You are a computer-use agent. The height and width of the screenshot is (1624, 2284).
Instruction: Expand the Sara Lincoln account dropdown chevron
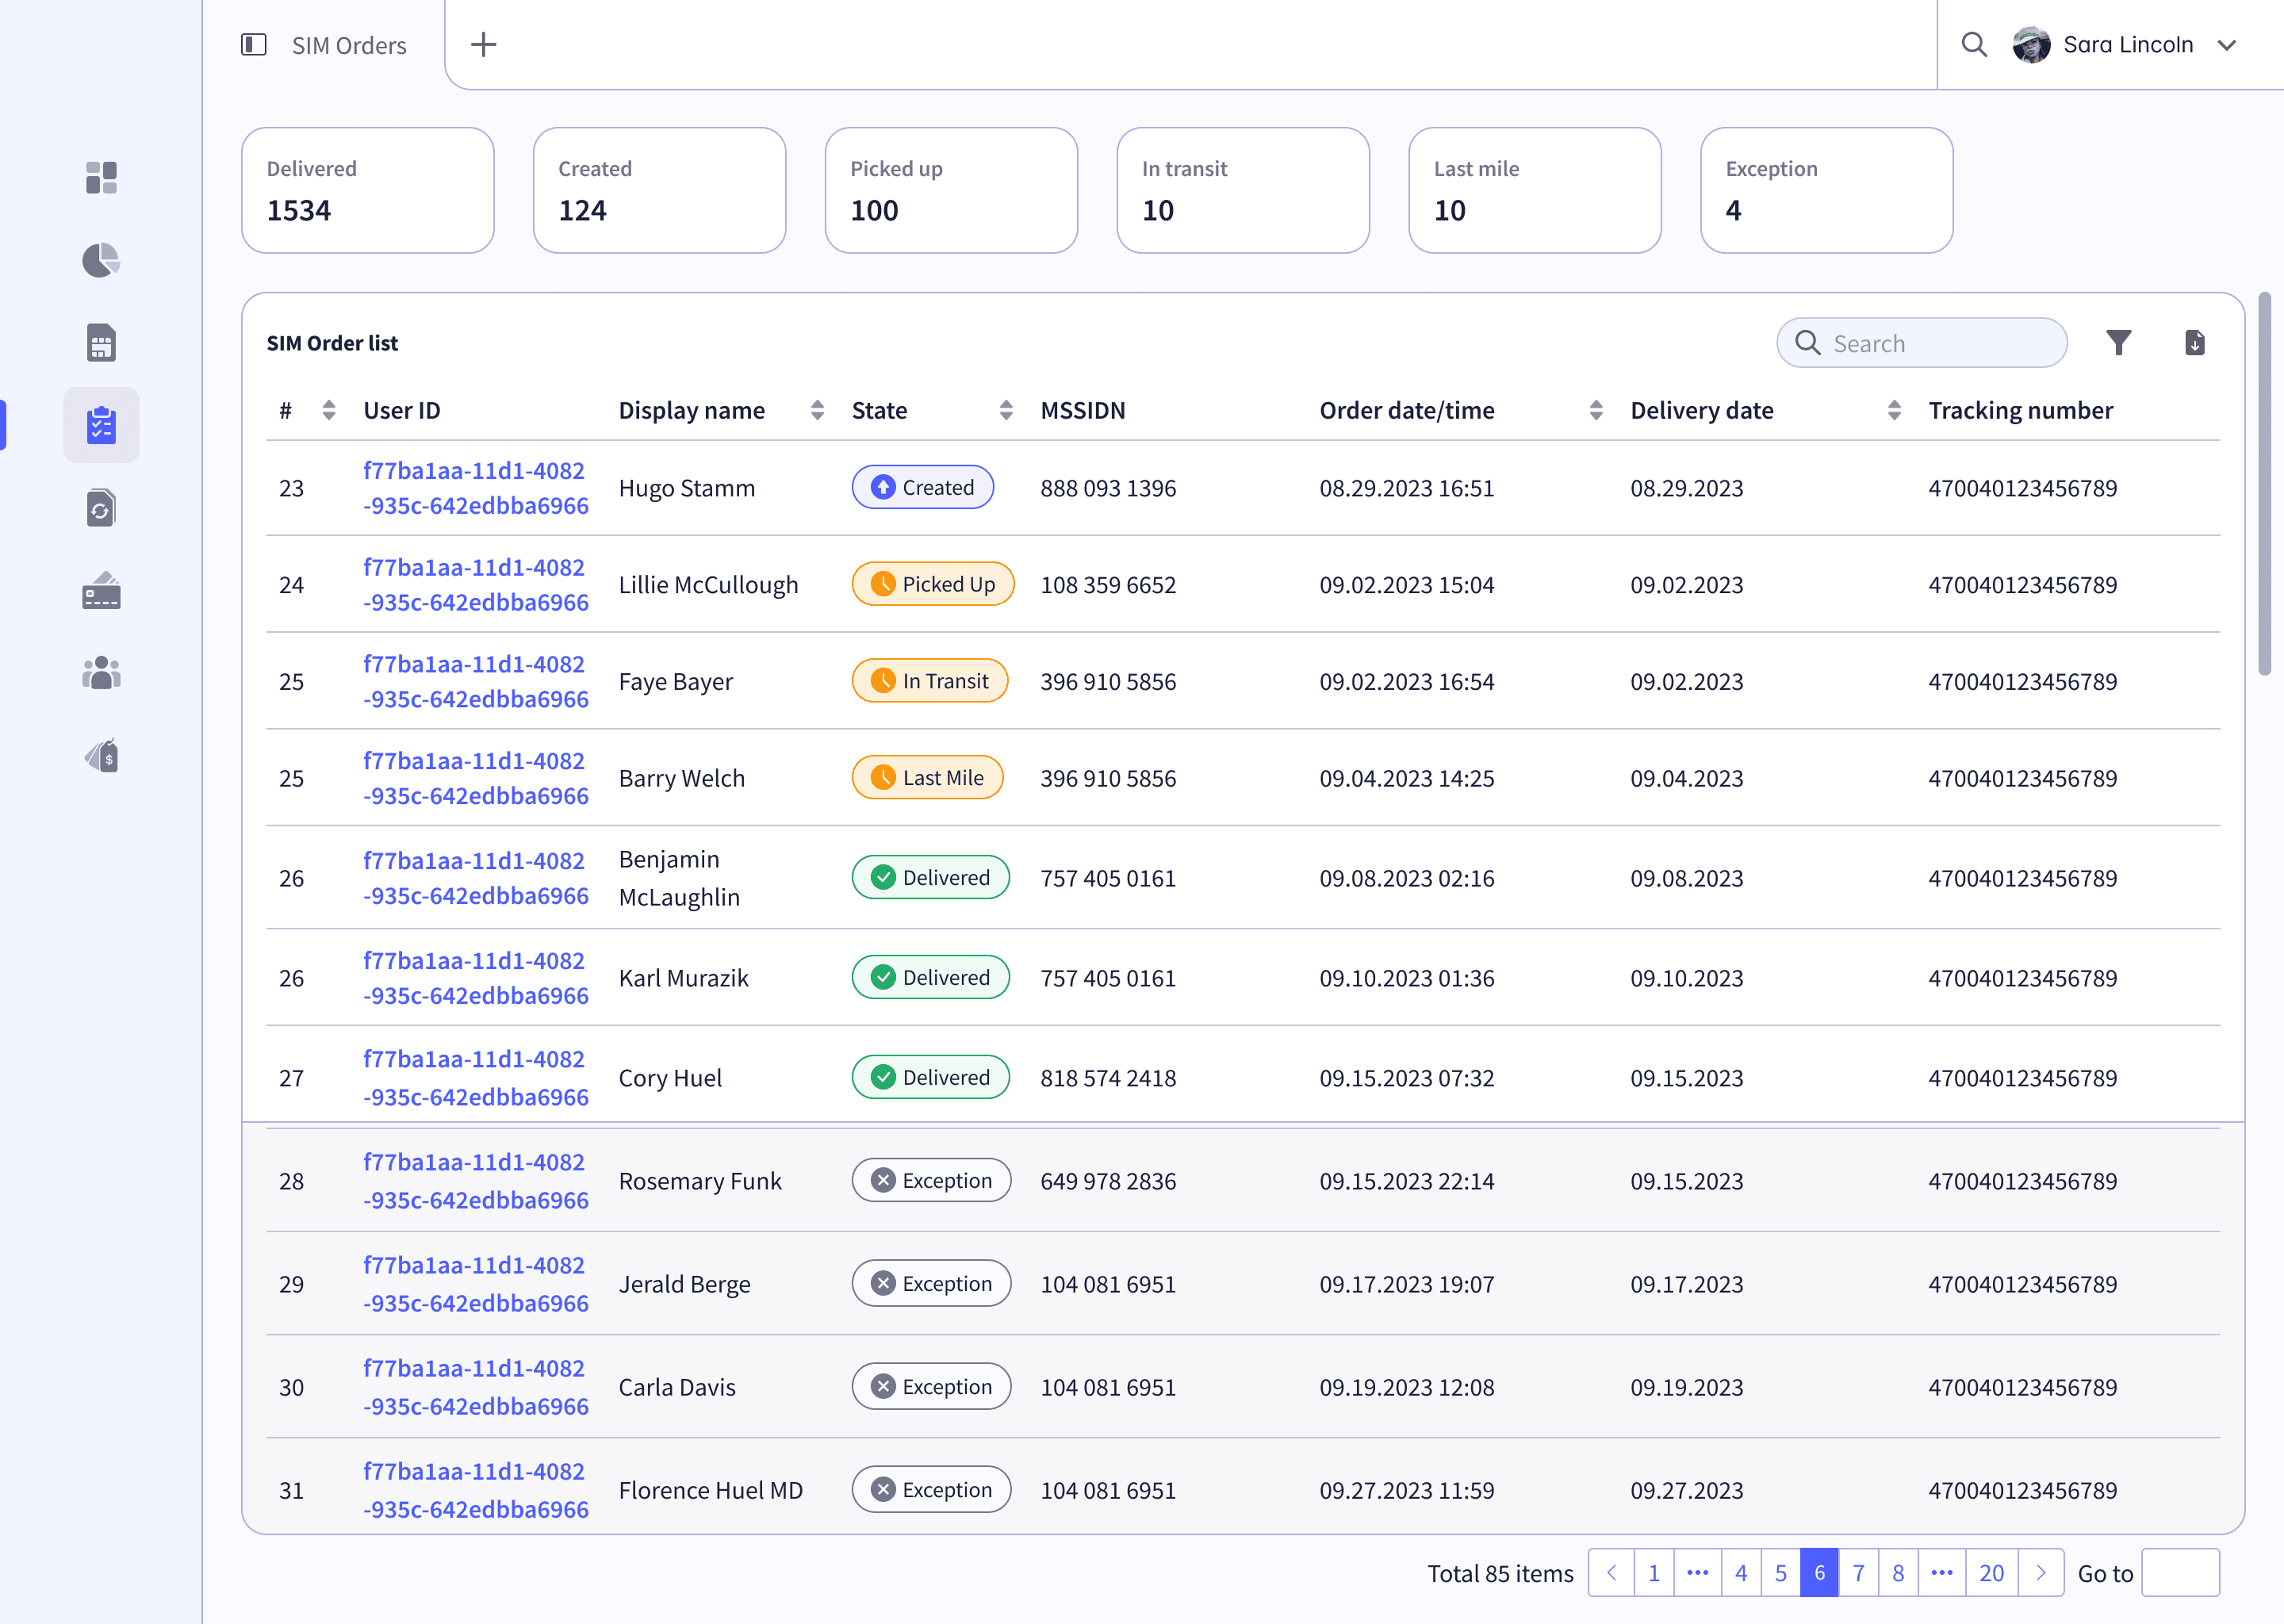pos(2227,46)
